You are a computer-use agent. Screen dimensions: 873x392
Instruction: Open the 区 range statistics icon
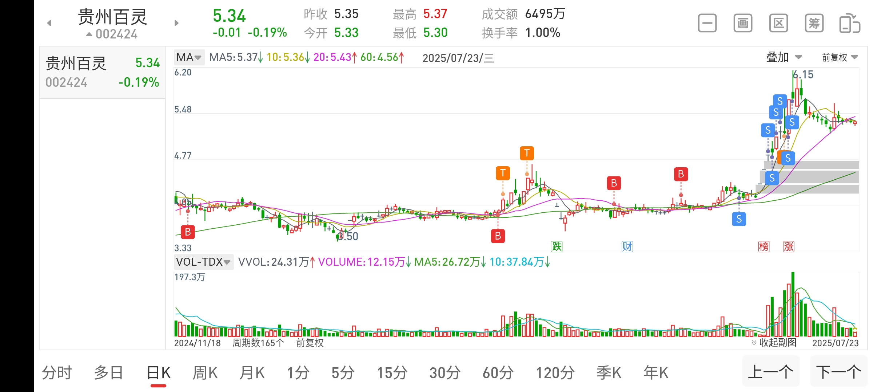click(x=778, y=24)
